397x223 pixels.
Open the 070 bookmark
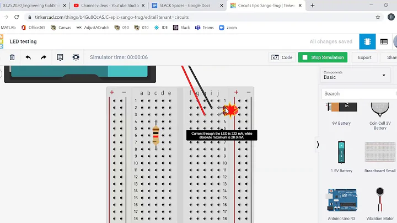pyautogui.click(x=142, y=28)
